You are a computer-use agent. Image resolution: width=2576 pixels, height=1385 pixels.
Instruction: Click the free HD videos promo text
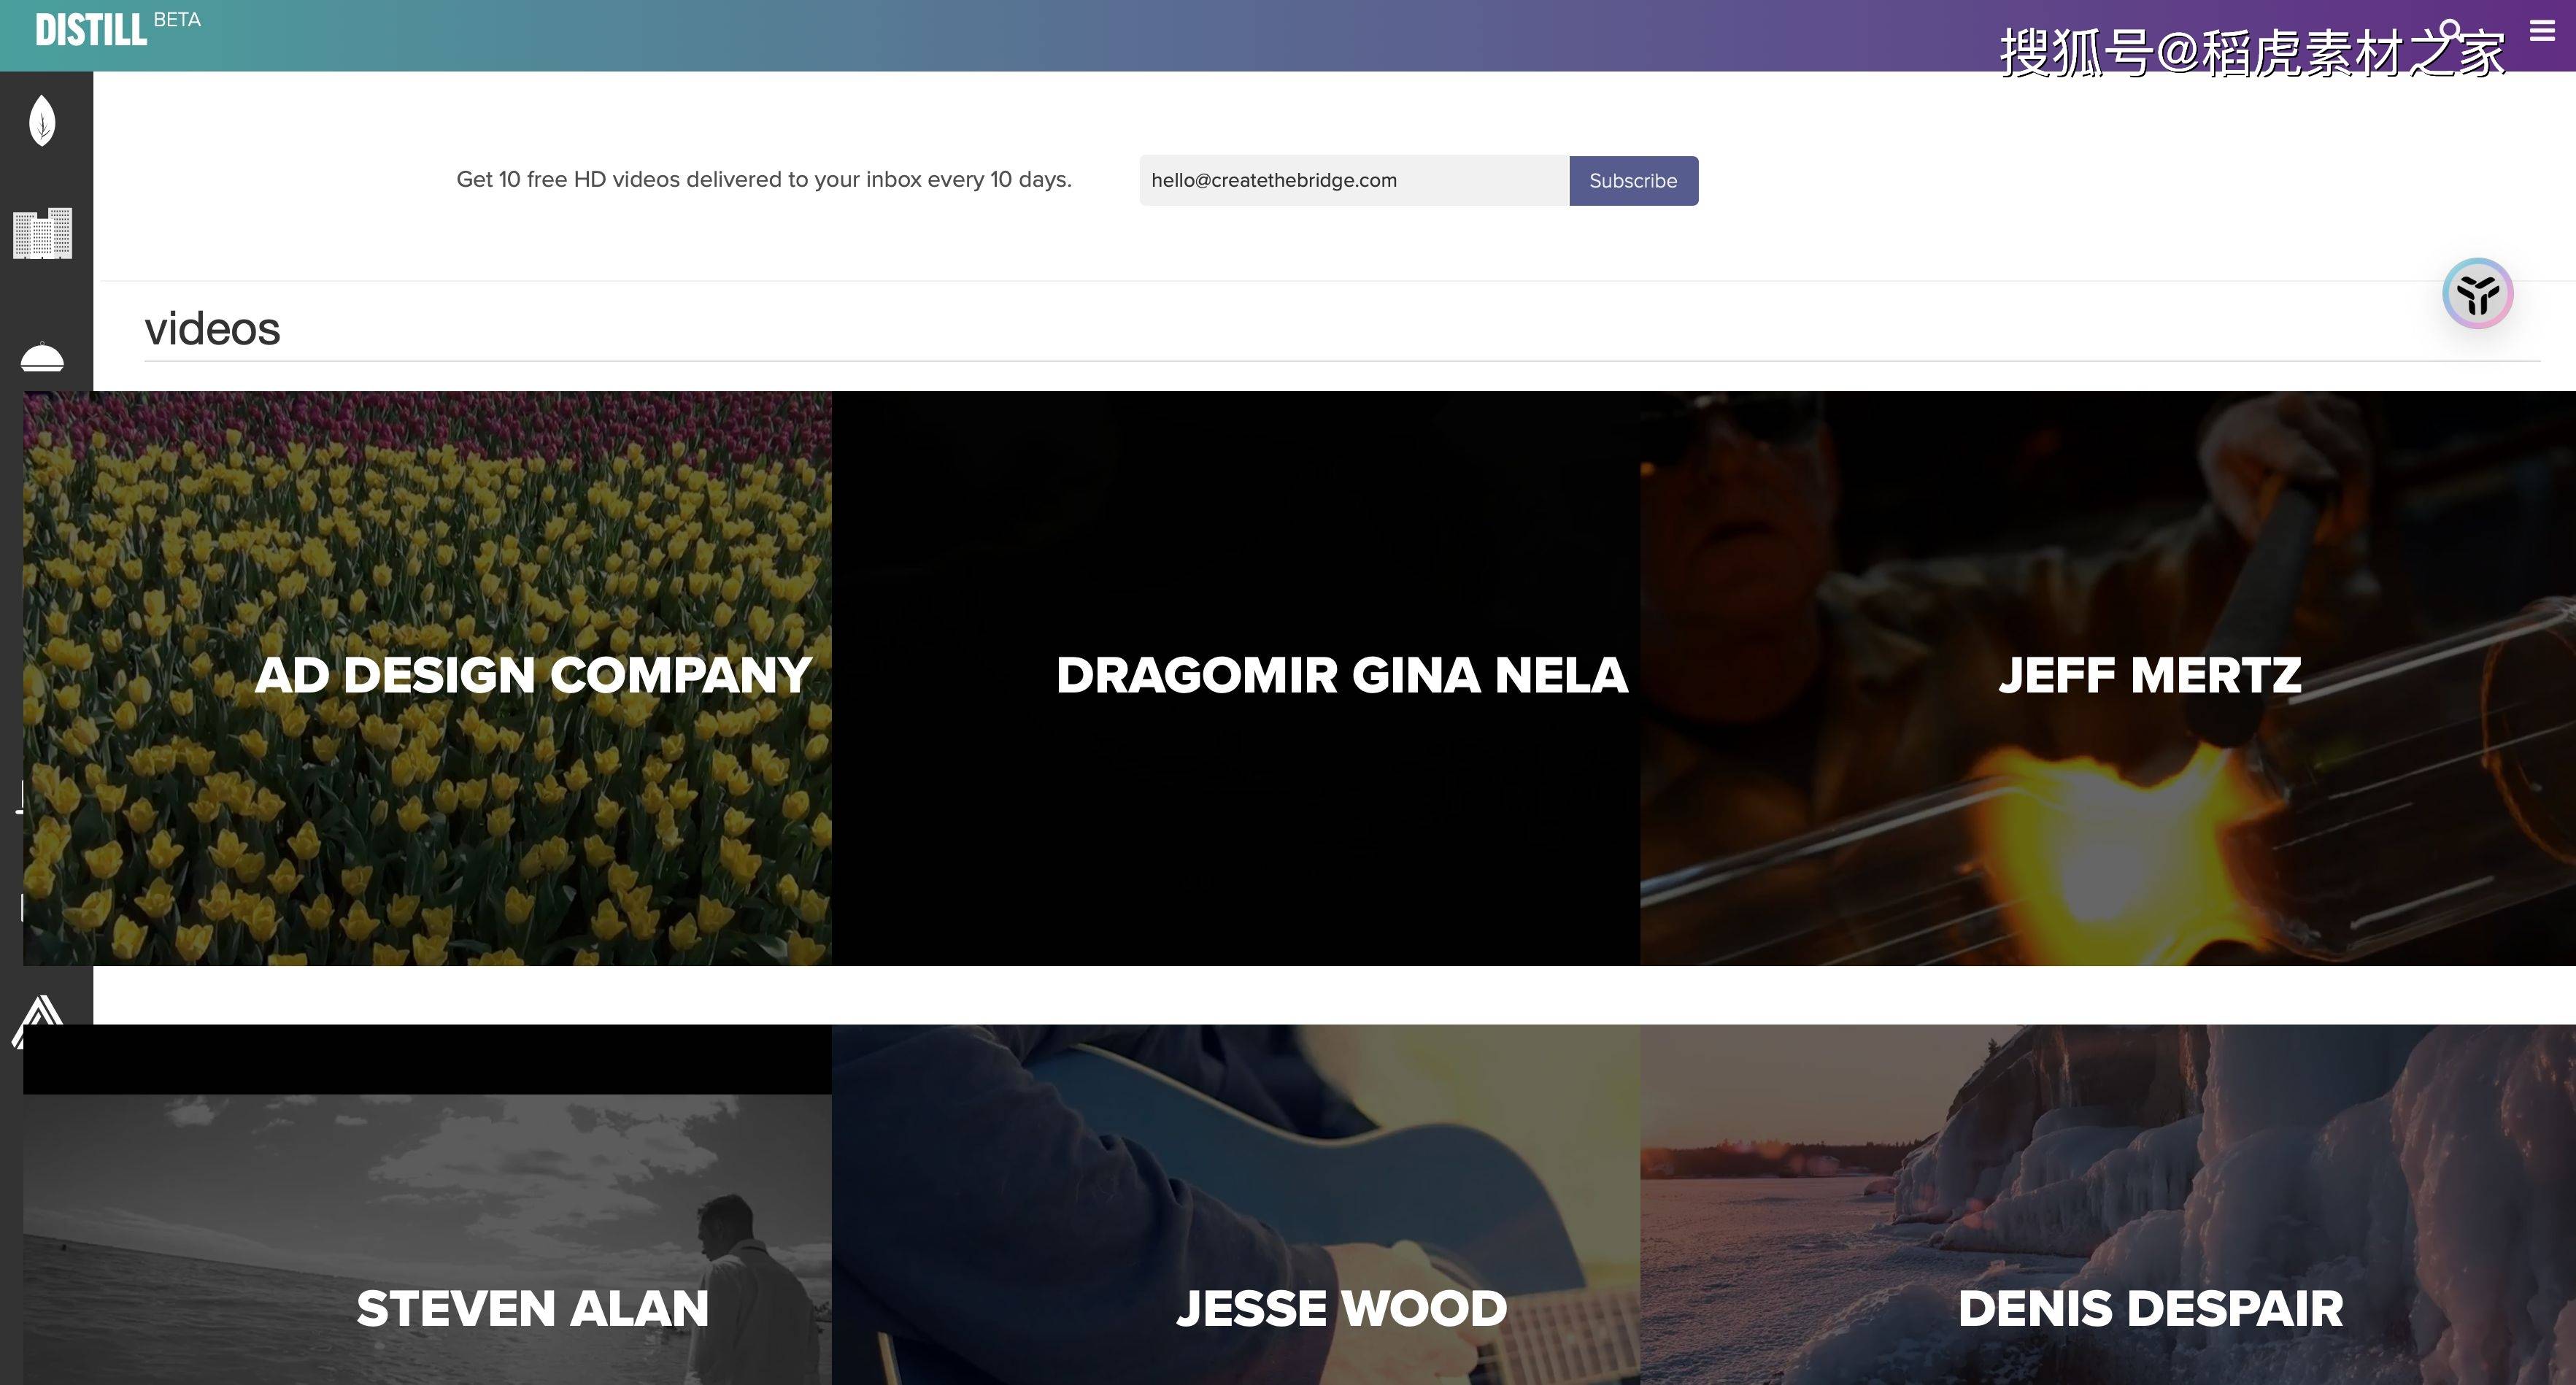764,180
